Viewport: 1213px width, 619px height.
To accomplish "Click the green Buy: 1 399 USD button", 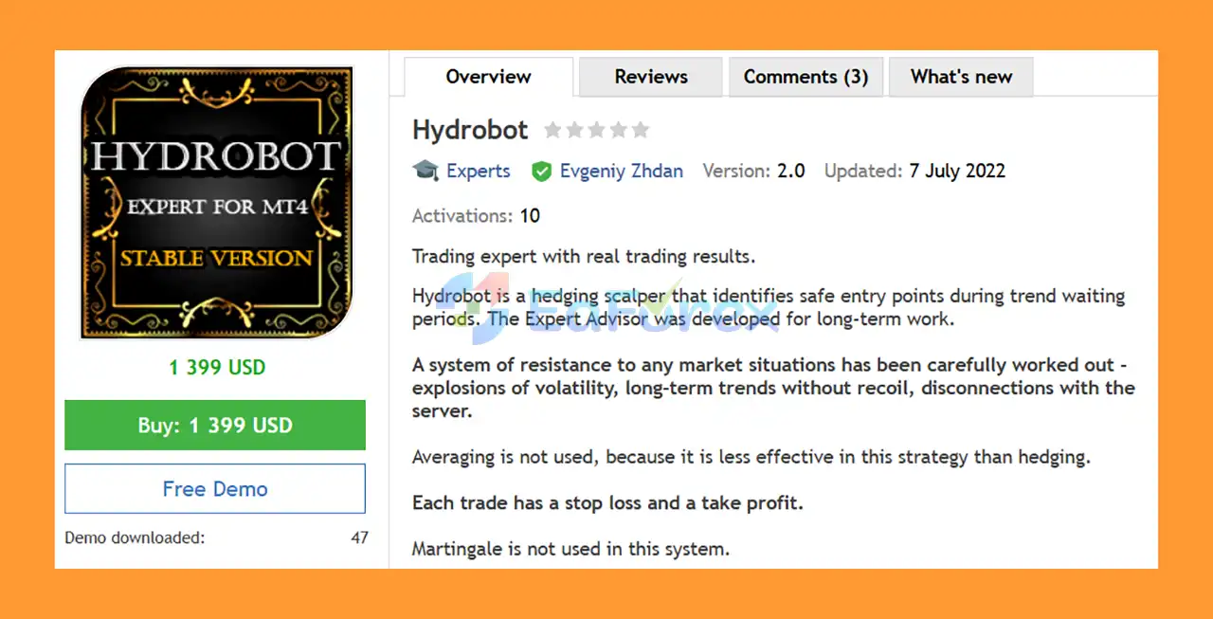I will 215,425.
